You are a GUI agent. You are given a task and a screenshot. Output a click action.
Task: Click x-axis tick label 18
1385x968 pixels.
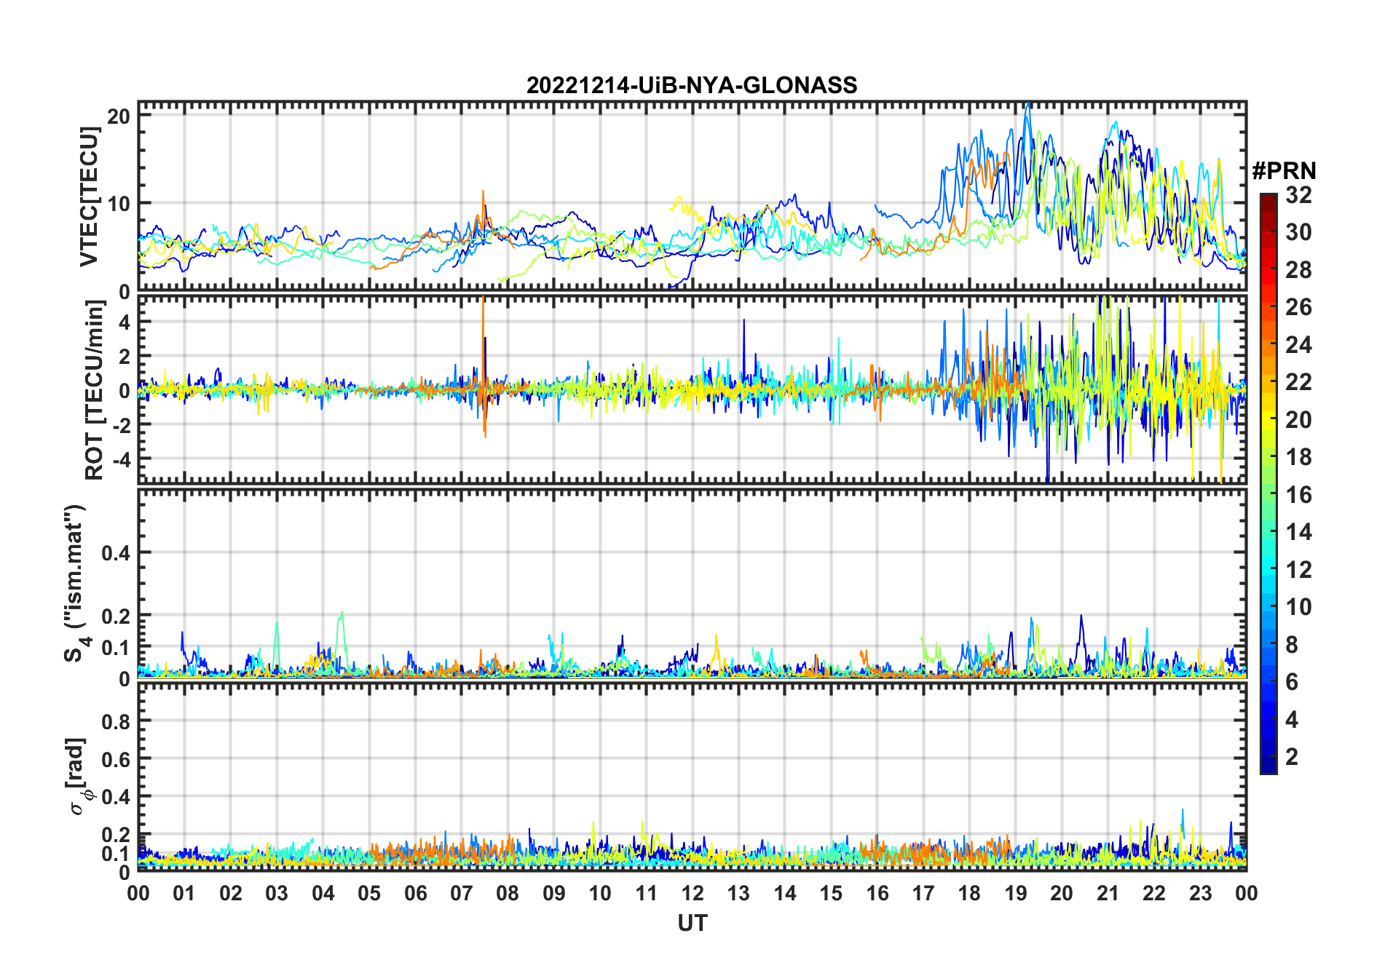click(969, 893)
